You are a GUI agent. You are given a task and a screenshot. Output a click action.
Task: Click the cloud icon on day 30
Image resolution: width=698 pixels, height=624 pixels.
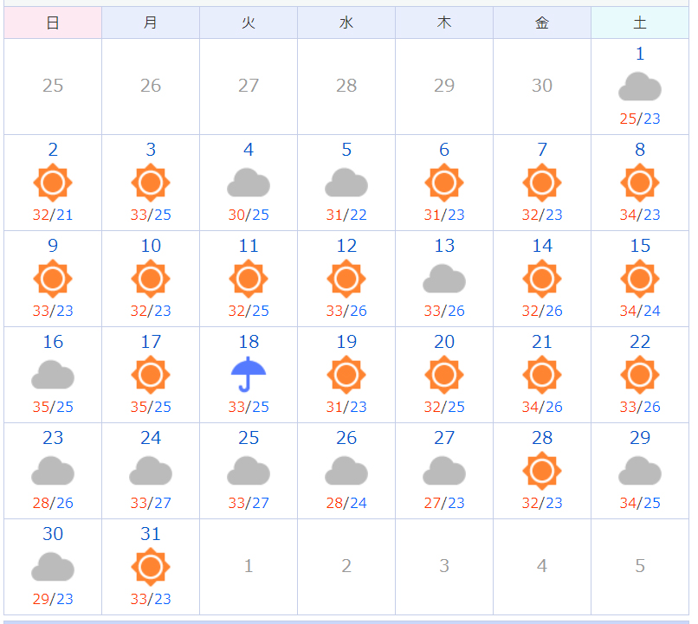point(53,567)
